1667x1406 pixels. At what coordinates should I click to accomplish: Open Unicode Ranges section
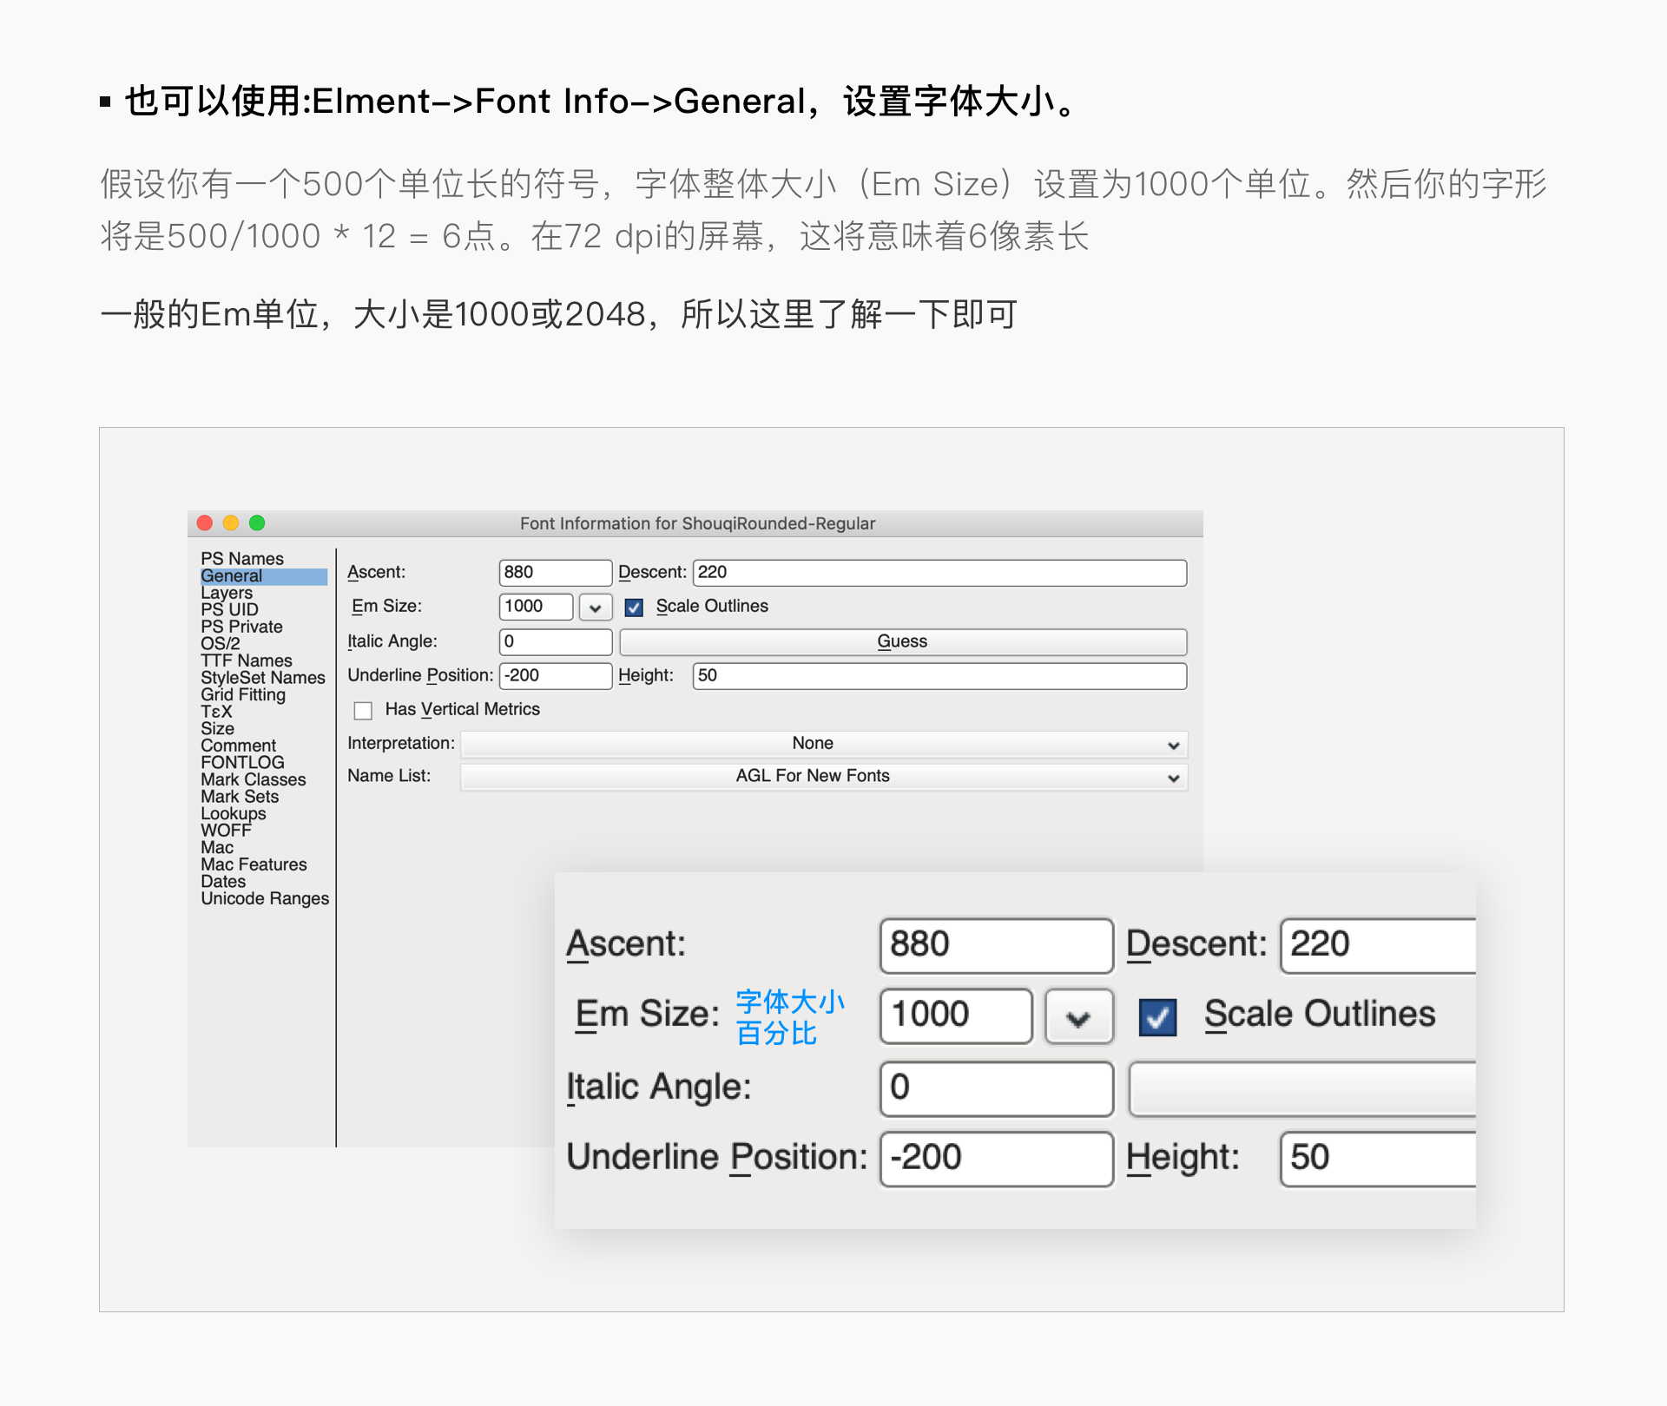265,899
